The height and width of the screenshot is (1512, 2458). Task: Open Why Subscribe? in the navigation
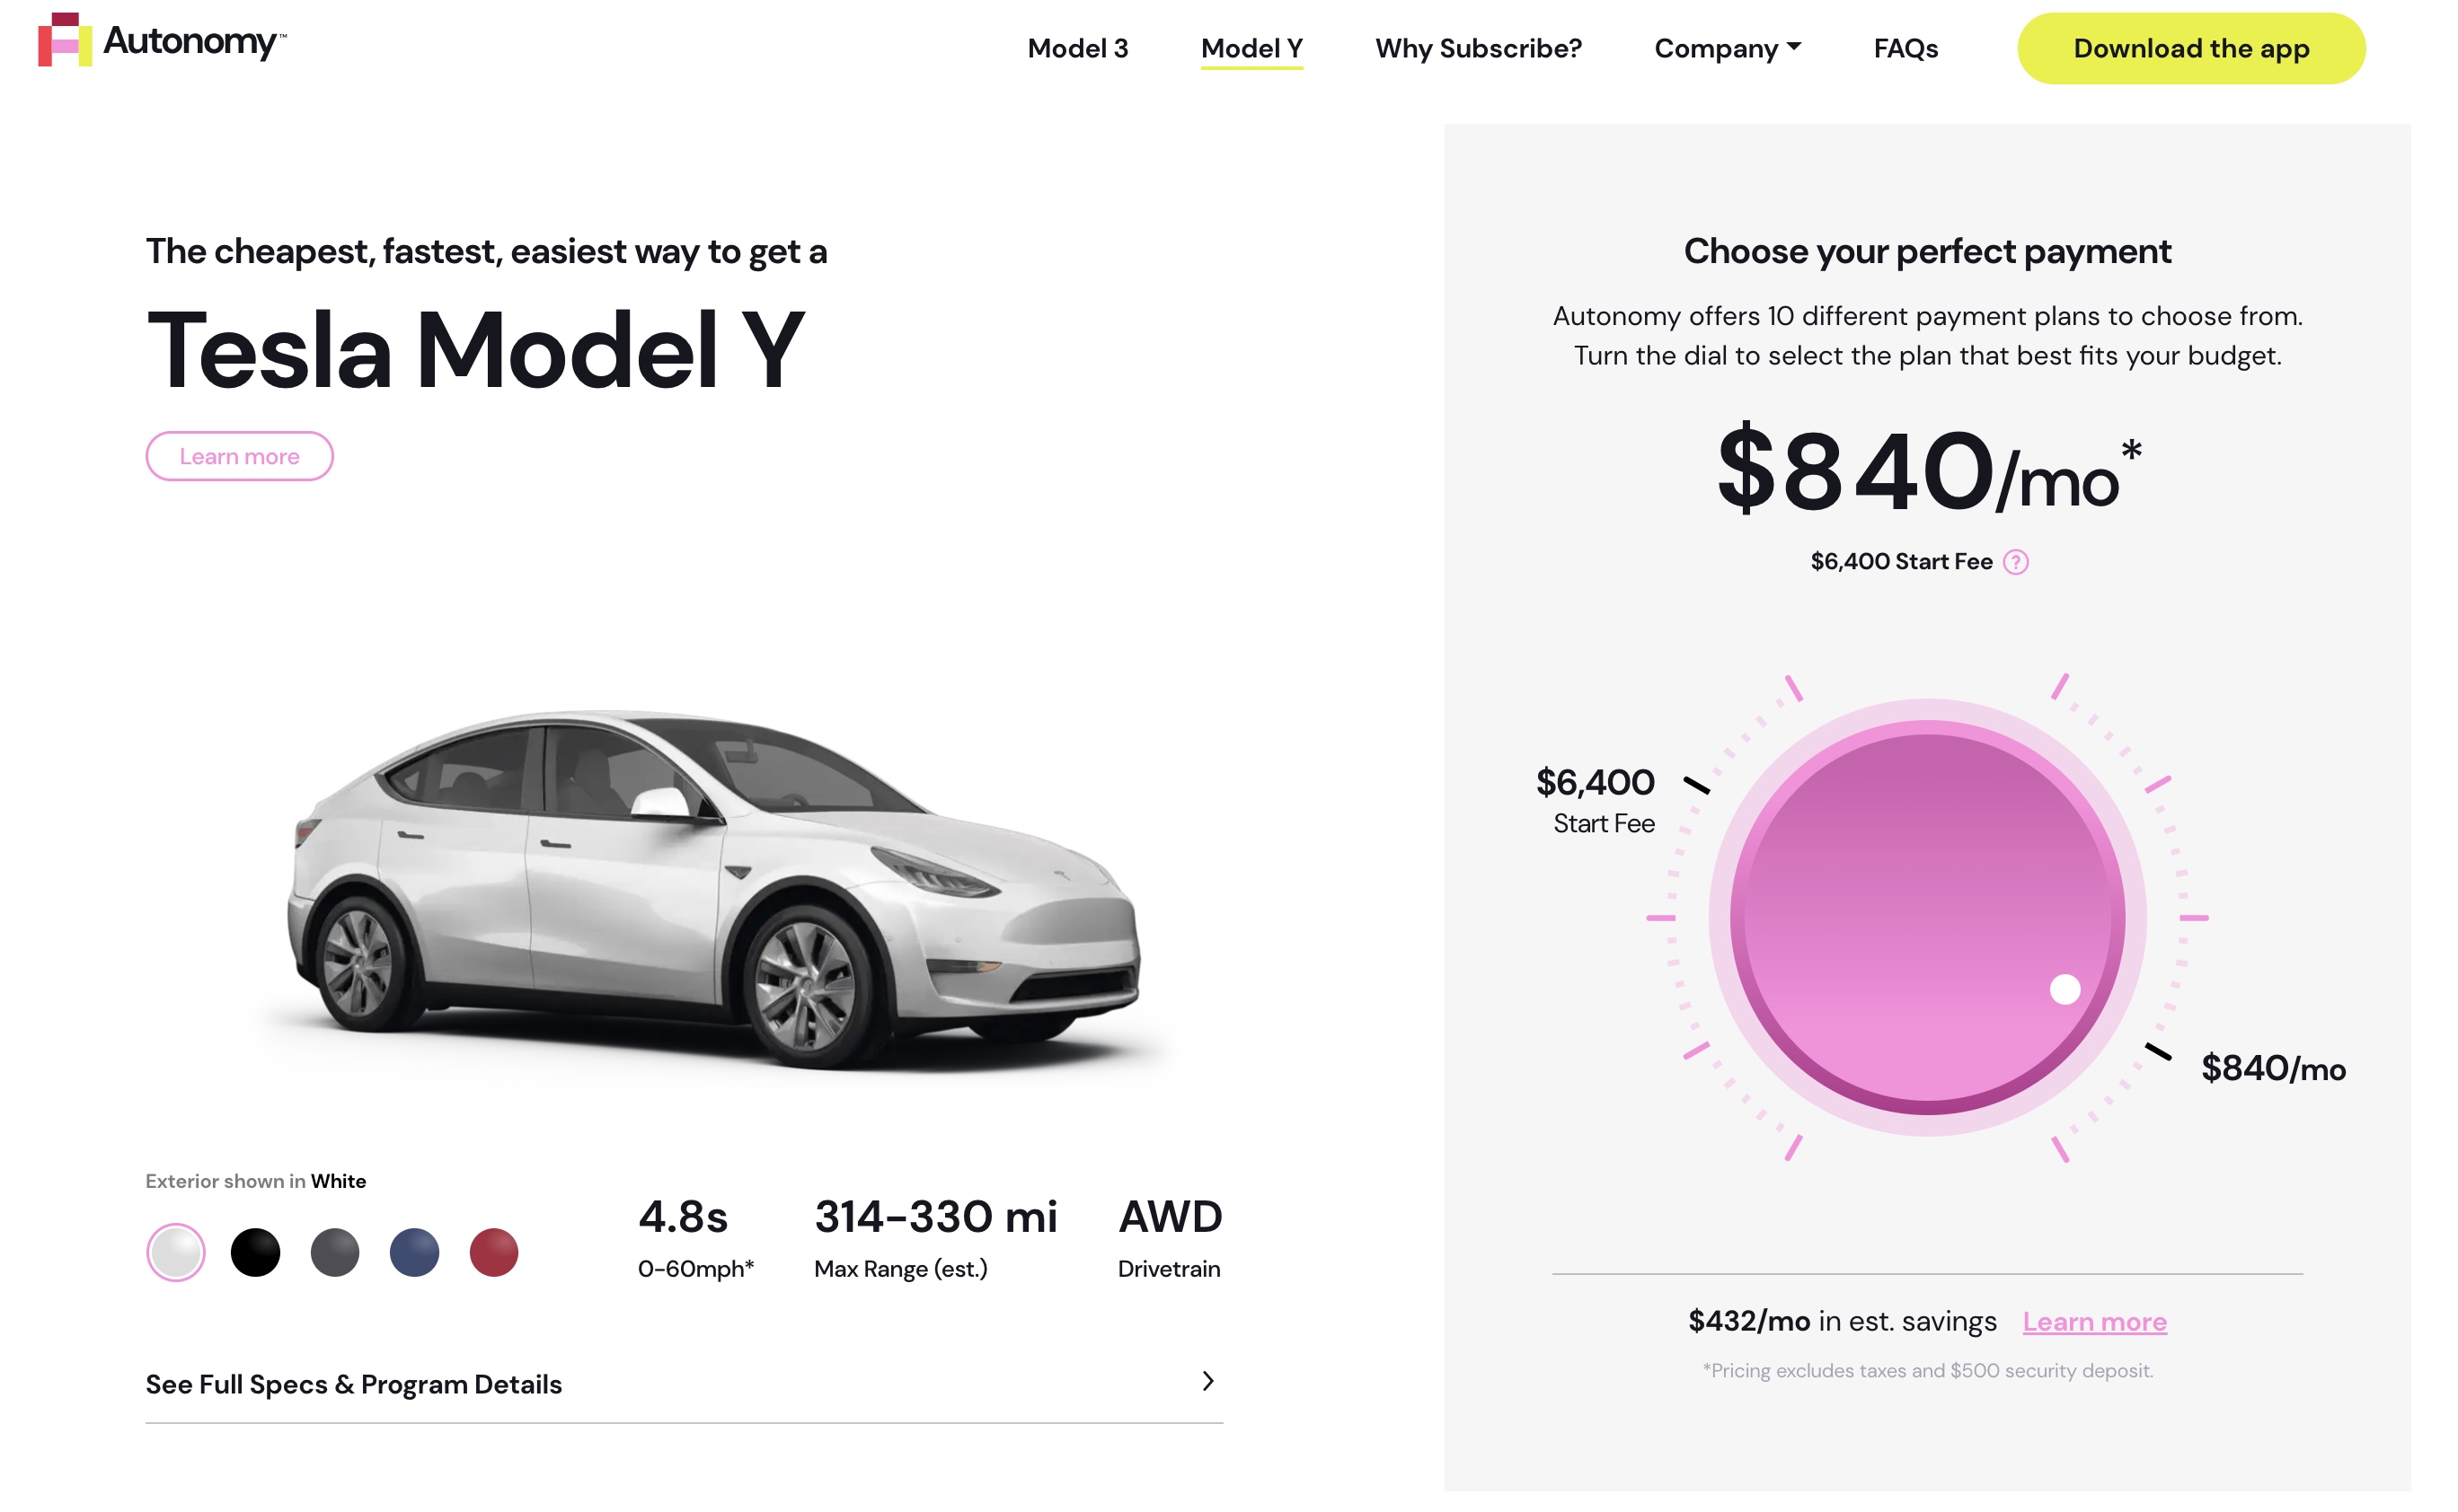click(1478, 48)
